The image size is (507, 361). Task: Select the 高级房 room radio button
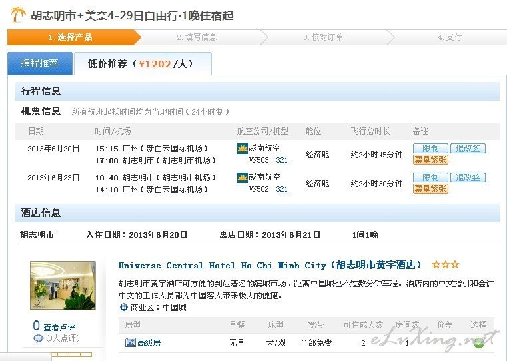479,343
